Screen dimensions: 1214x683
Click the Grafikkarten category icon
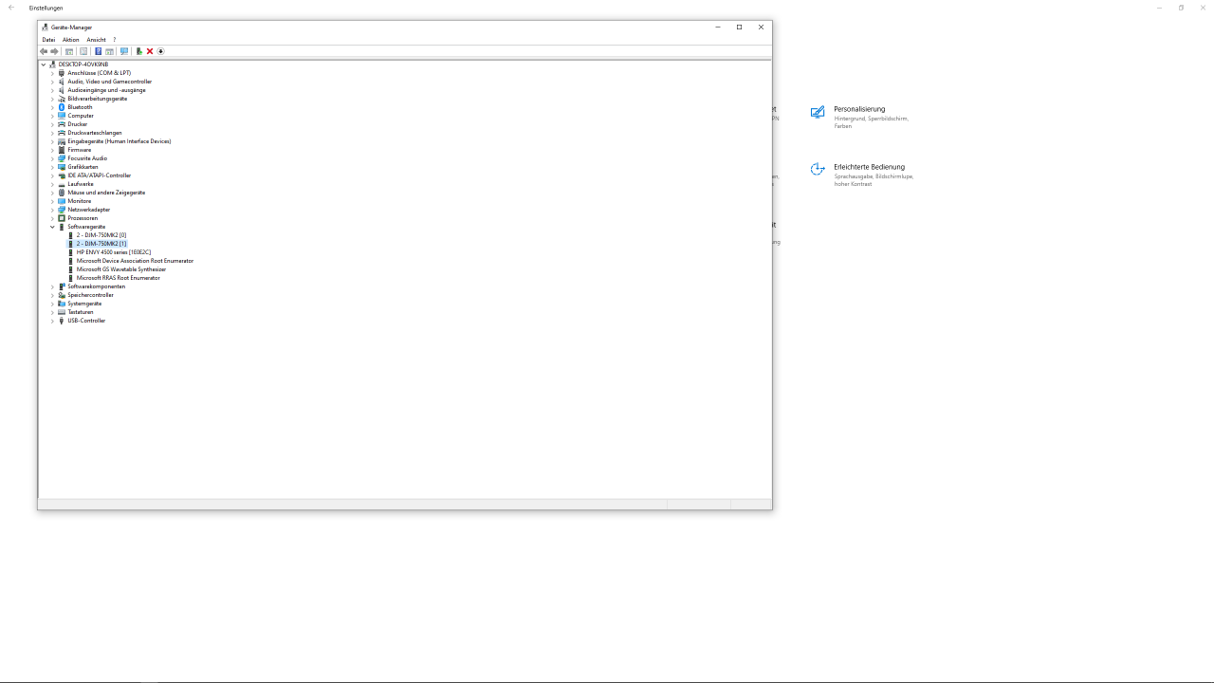pyautogui.click(x=62, y=167)
